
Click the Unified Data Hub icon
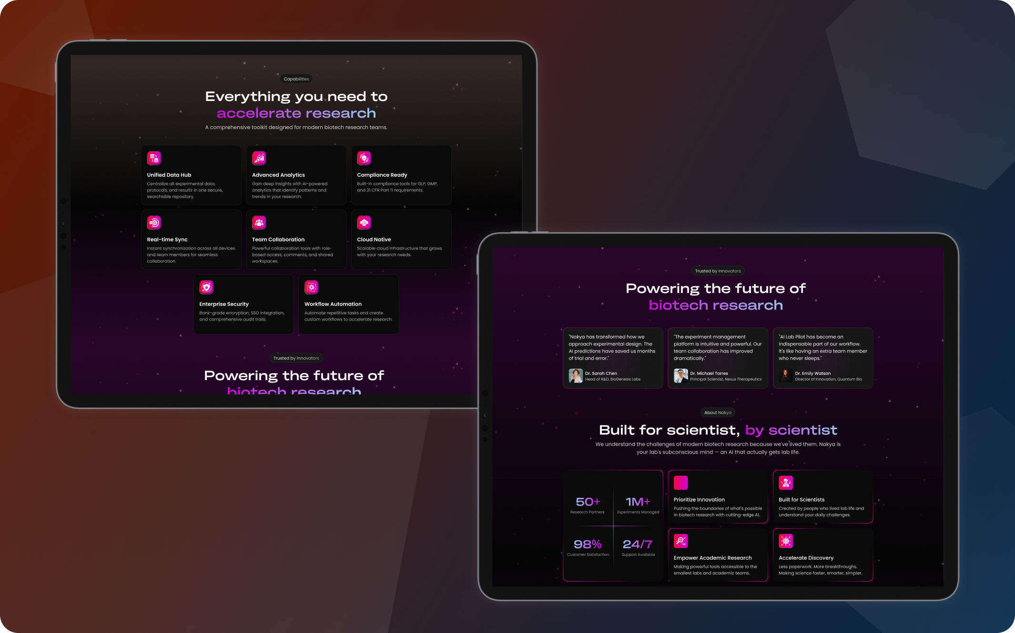pyautogui.click(x=154, y=158)
